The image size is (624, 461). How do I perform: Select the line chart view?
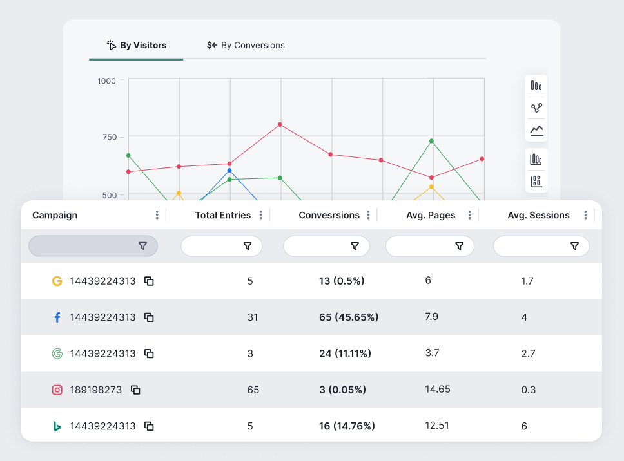[x=536, y=130]
